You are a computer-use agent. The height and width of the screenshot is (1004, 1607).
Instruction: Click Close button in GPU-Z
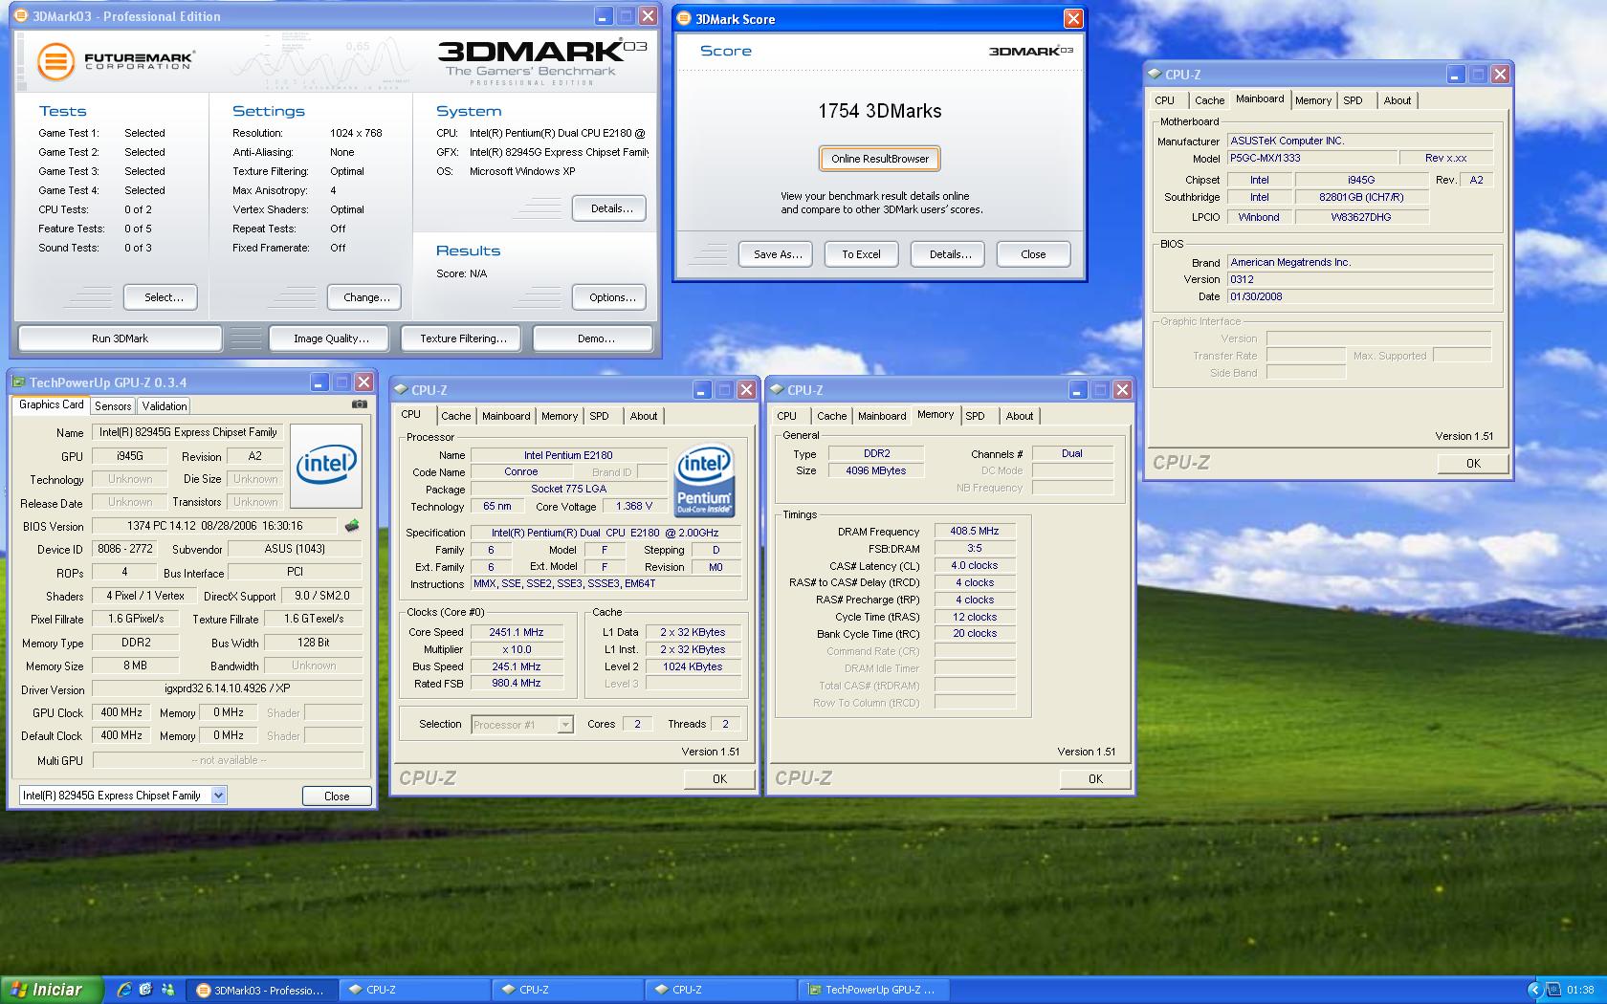[337, 796]
